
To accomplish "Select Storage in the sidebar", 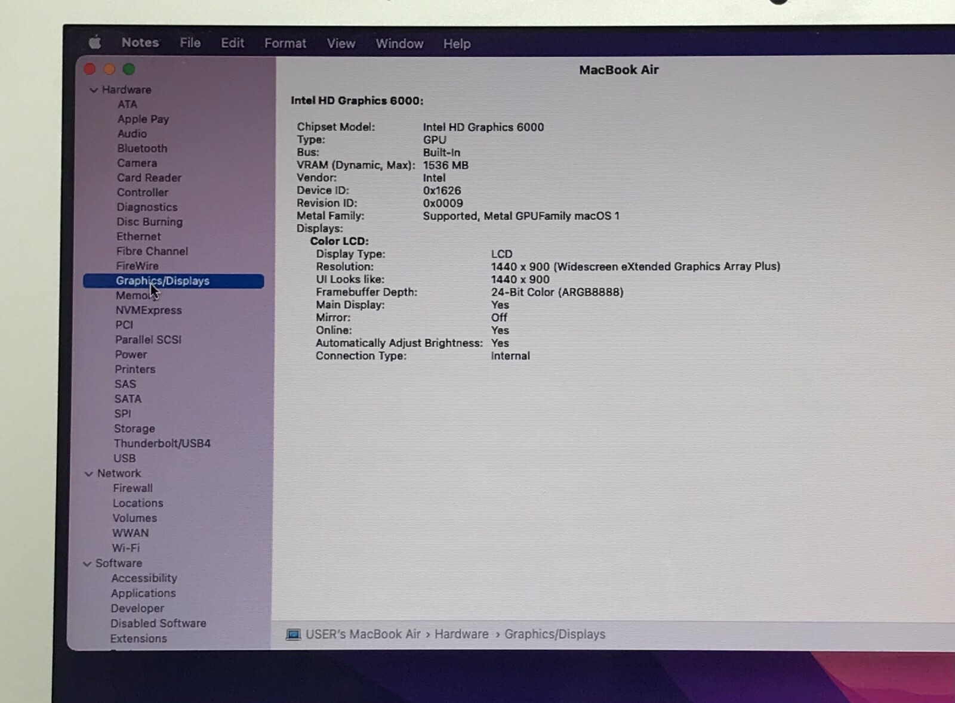I will pos(134,429).
